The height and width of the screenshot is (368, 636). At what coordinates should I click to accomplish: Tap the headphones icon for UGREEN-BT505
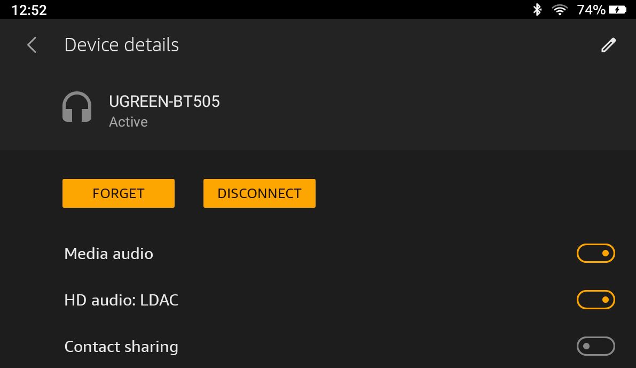pos(77,107)
